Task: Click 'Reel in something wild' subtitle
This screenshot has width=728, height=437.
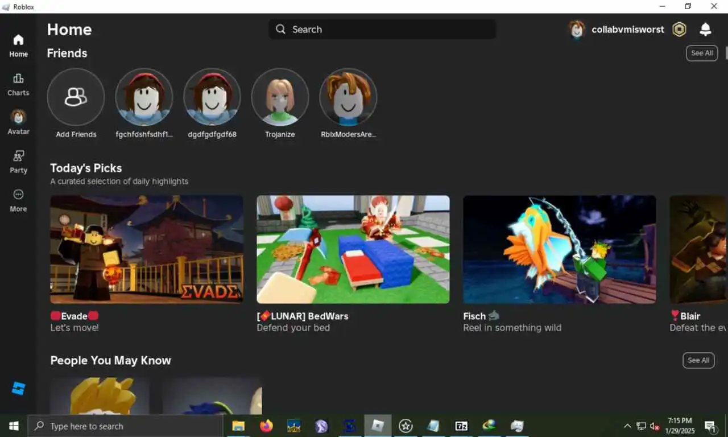Action: 512,328
